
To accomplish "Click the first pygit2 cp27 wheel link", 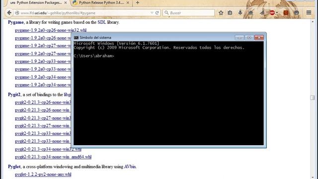I will click(x=43, y=118).
